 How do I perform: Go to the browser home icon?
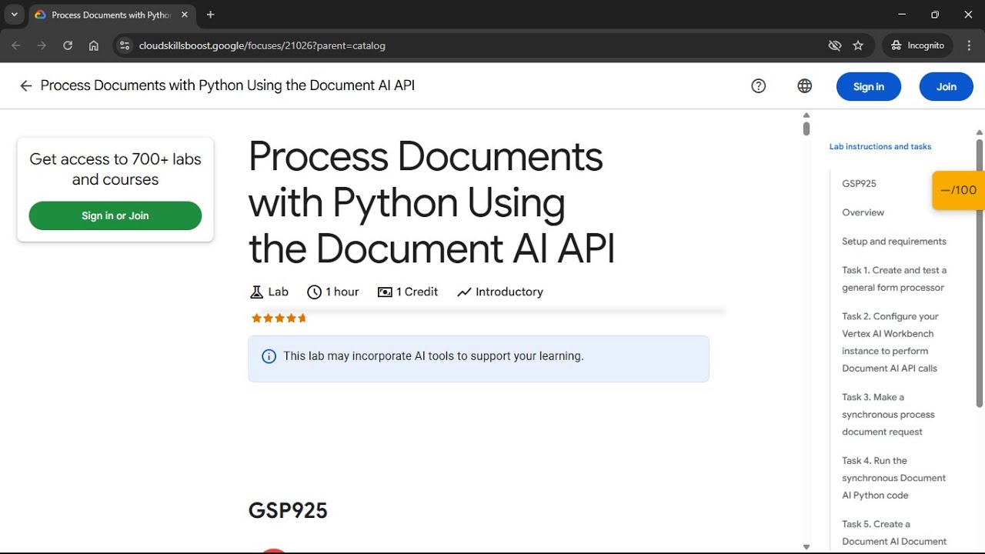[x=94, y=45]
